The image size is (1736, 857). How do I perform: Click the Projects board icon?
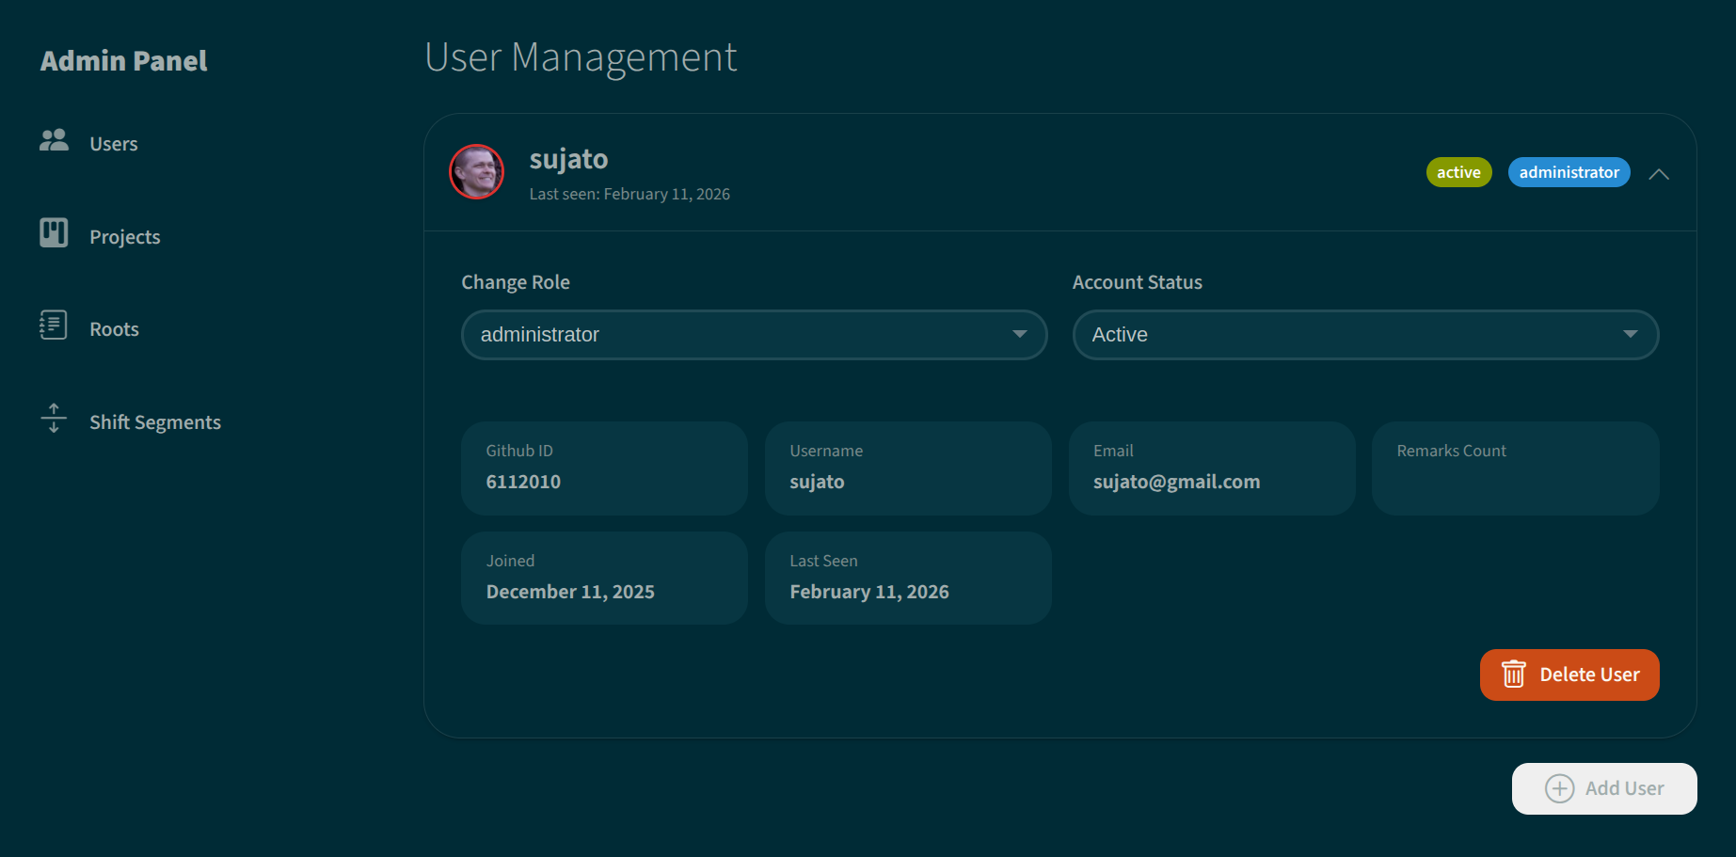[x=54, y=232]
